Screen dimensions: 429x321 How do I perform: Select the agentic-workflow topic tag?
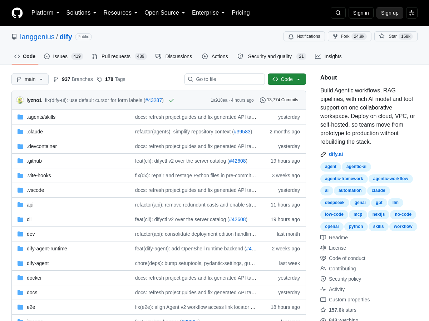(390, 179)
